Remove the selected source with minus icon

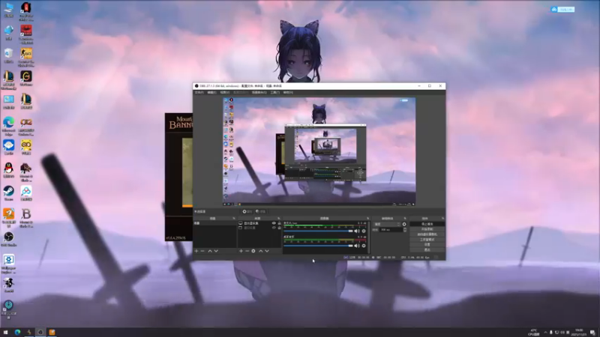click(247, 251)
